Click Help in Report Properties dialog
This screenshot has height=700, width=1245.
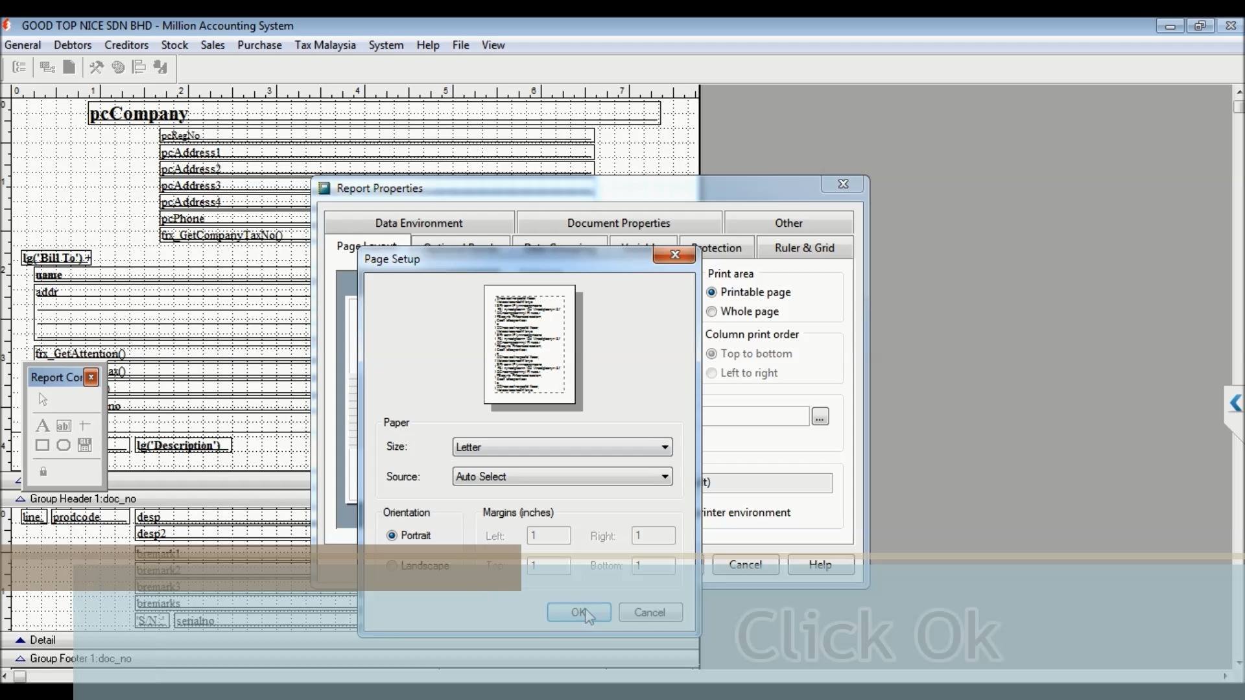coord(820,565)
